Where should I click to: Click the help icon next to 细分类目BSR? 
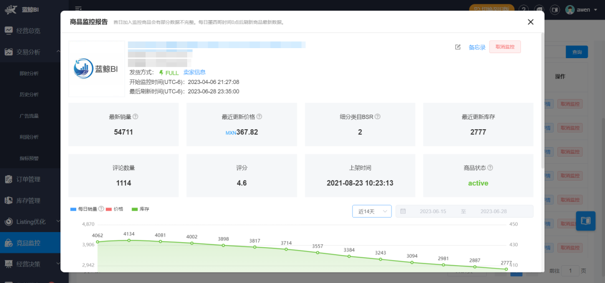[378, 117]
